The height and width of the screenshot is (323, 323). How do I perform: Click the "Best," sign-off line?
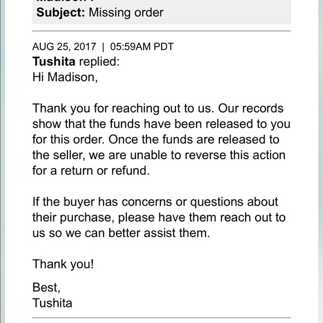pyautogui.click(x=46, y=287)
